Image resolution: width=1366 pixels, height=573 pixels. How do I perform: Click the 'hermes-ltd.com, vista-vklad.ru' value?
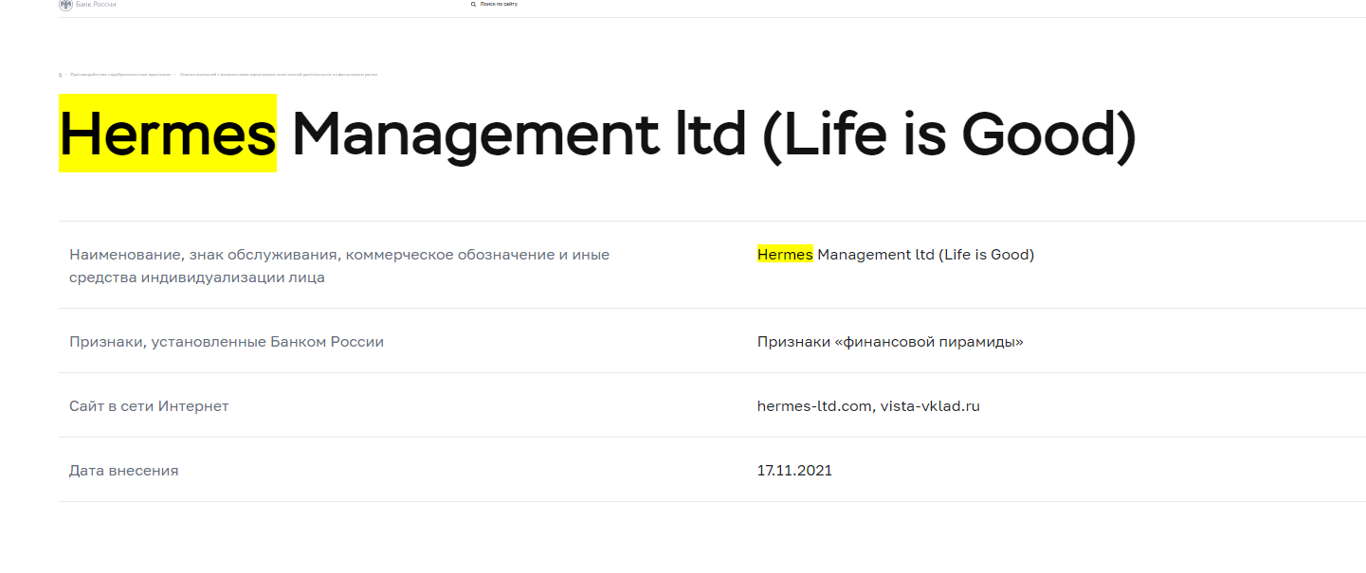click(868, 406)
